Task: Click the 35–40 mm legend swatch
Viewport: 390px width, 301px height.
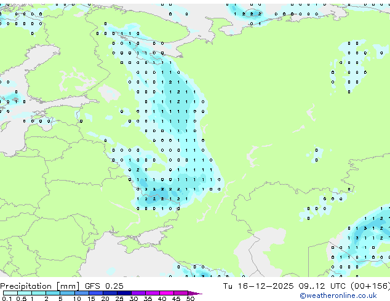Action: (152, 293)
